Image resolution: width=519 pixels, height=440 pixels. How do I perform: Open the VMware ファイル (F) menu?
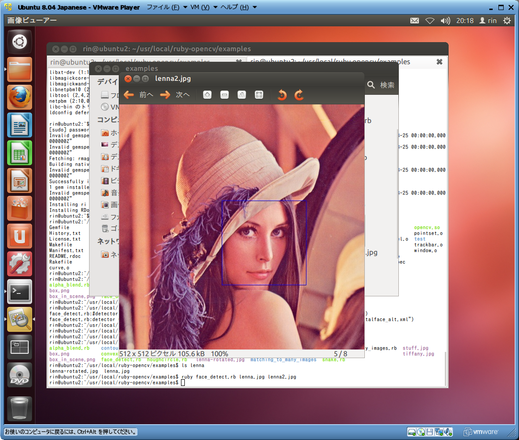163,7
